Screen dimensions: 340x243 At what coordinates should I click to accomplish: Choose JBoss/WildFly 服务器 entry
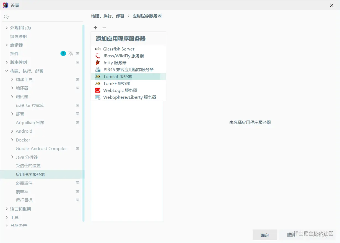[x=128, y=56]
